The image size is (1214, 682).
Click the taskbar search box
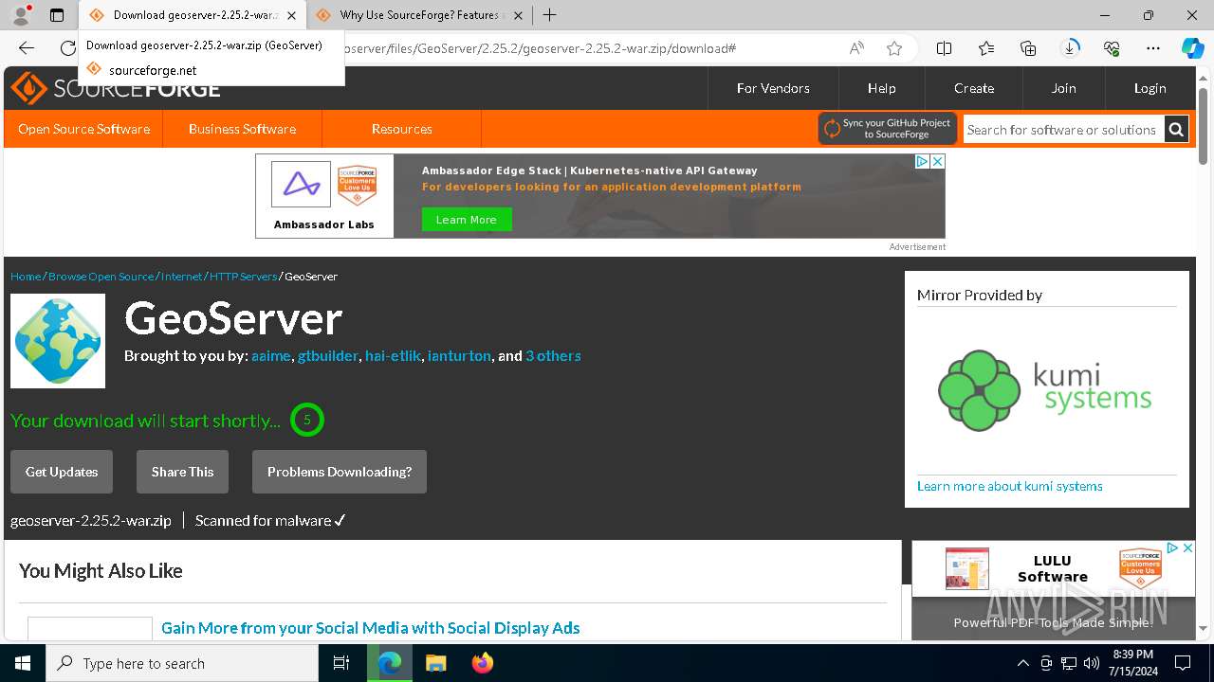(182, 663)
